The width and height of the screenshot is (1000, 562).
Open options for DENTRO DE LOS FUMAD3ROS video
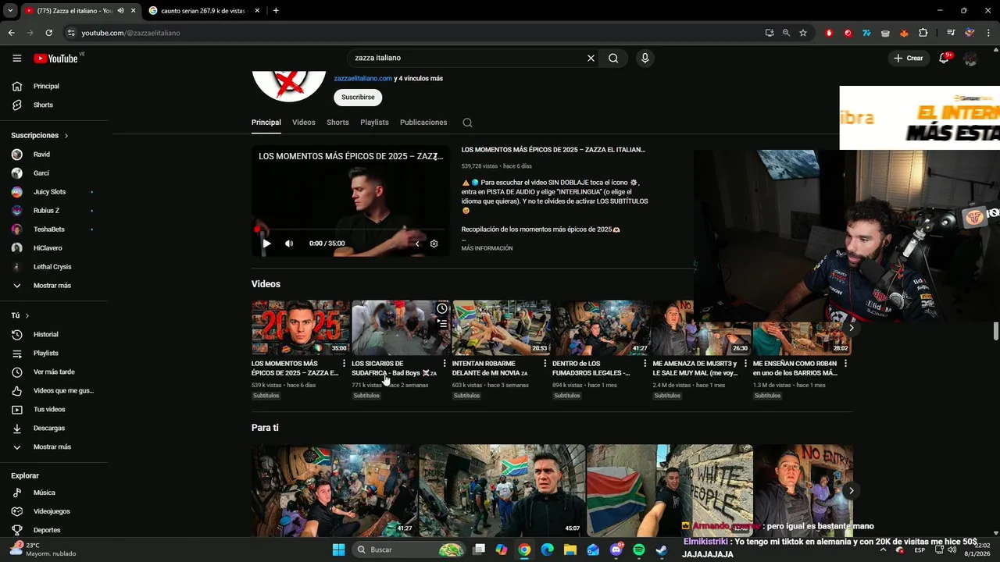click(x=645, y=364)
